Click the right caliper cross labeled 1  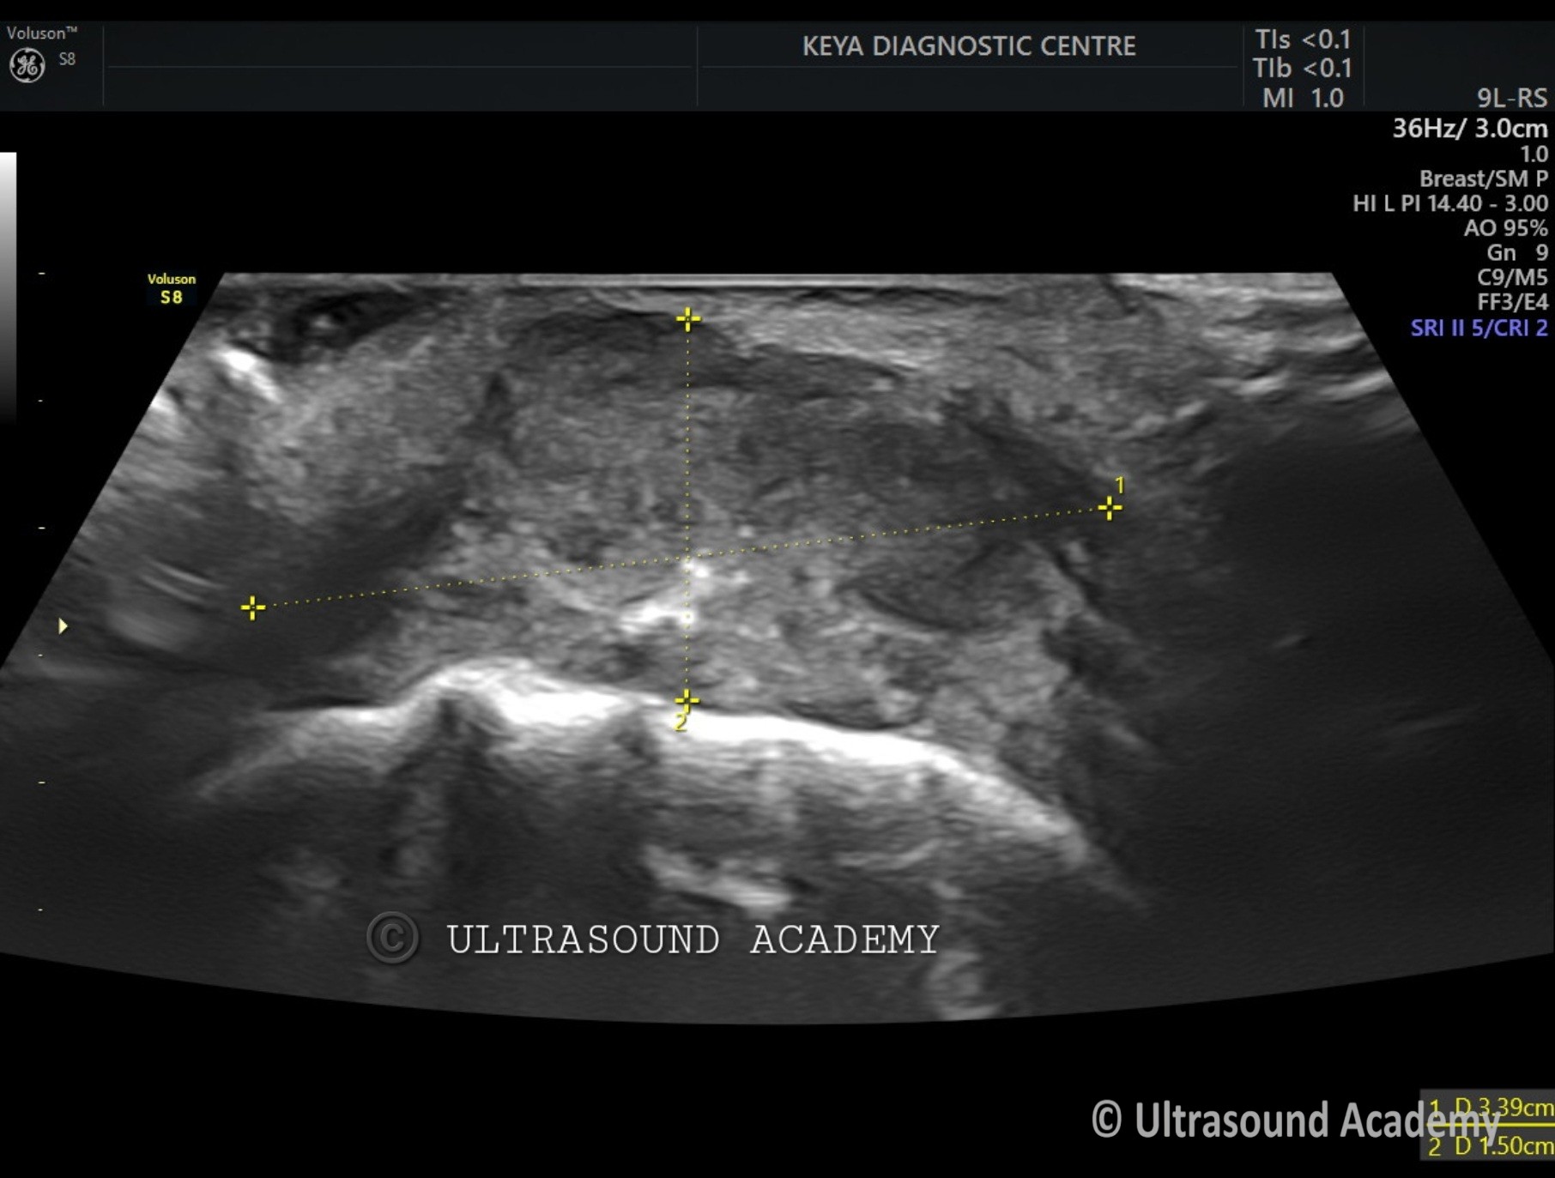point(1110,509)
